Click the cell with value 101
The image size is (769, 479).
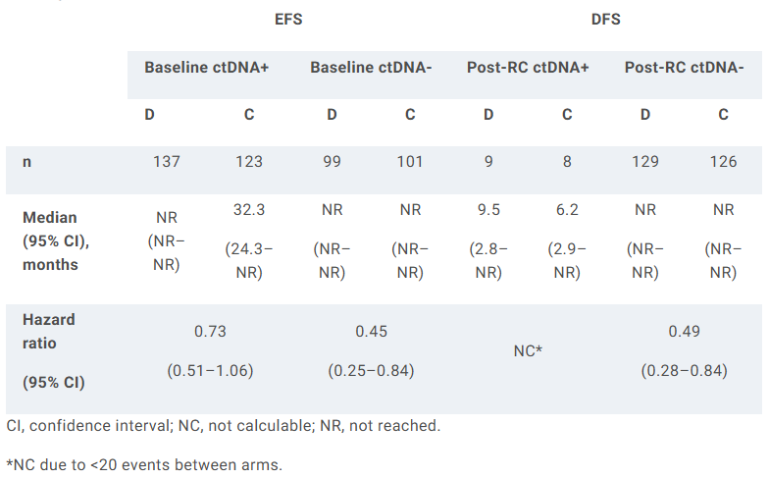[x=410, y=161]
